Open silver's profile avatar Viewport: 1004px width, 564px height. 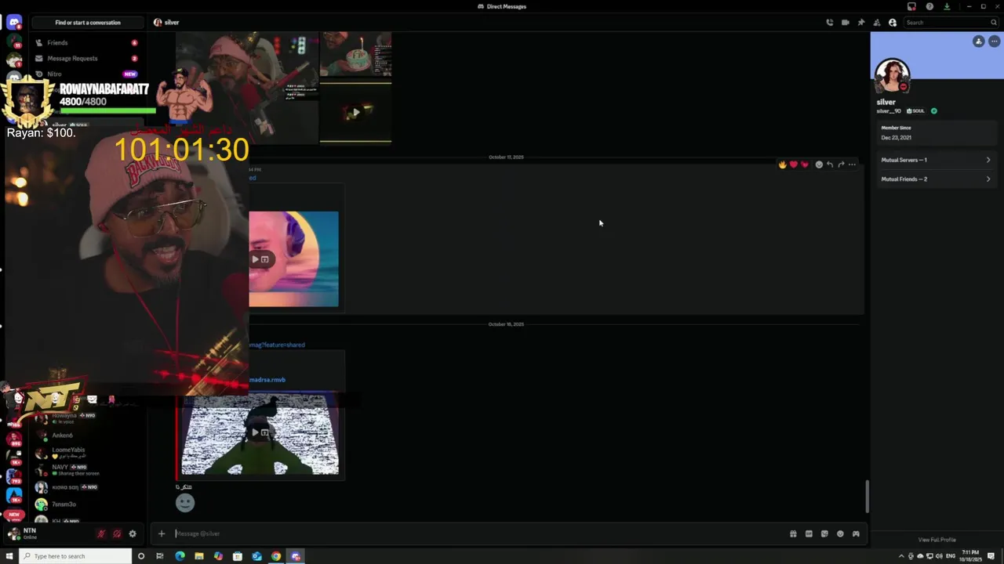pos(892,75)
